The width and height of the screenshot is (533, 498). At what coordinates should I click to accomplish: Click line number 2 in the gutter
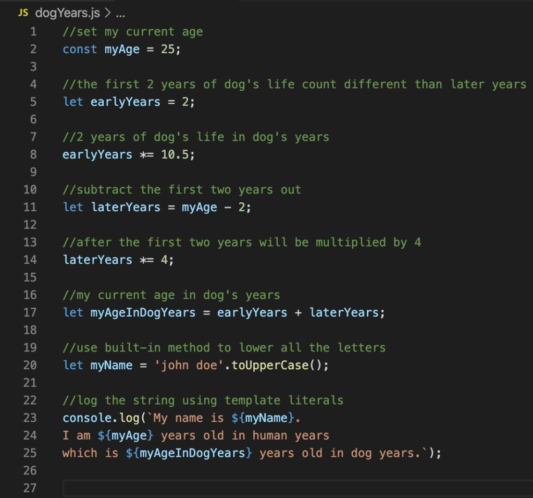pyautogui.click(x=33, y=49)
